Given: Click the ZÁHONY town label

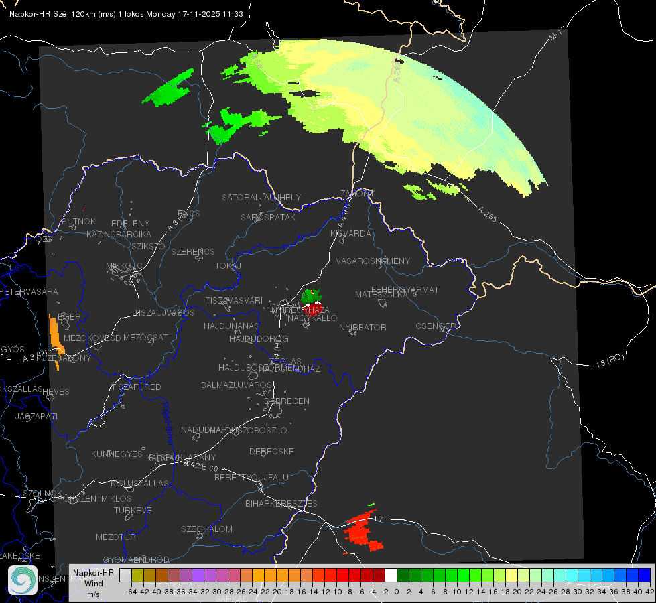Looking at the screenshot, I should click(357, 194).
